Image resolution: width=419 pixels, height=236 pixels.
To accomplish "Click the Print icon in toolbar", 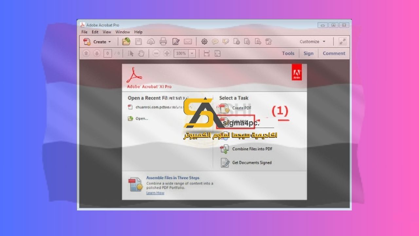I will (163, 42).
